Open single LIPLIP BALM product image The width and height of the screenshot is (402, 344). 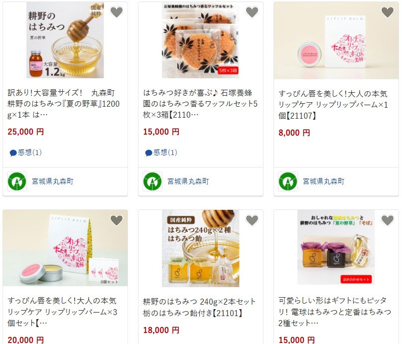tap(336, 40)
